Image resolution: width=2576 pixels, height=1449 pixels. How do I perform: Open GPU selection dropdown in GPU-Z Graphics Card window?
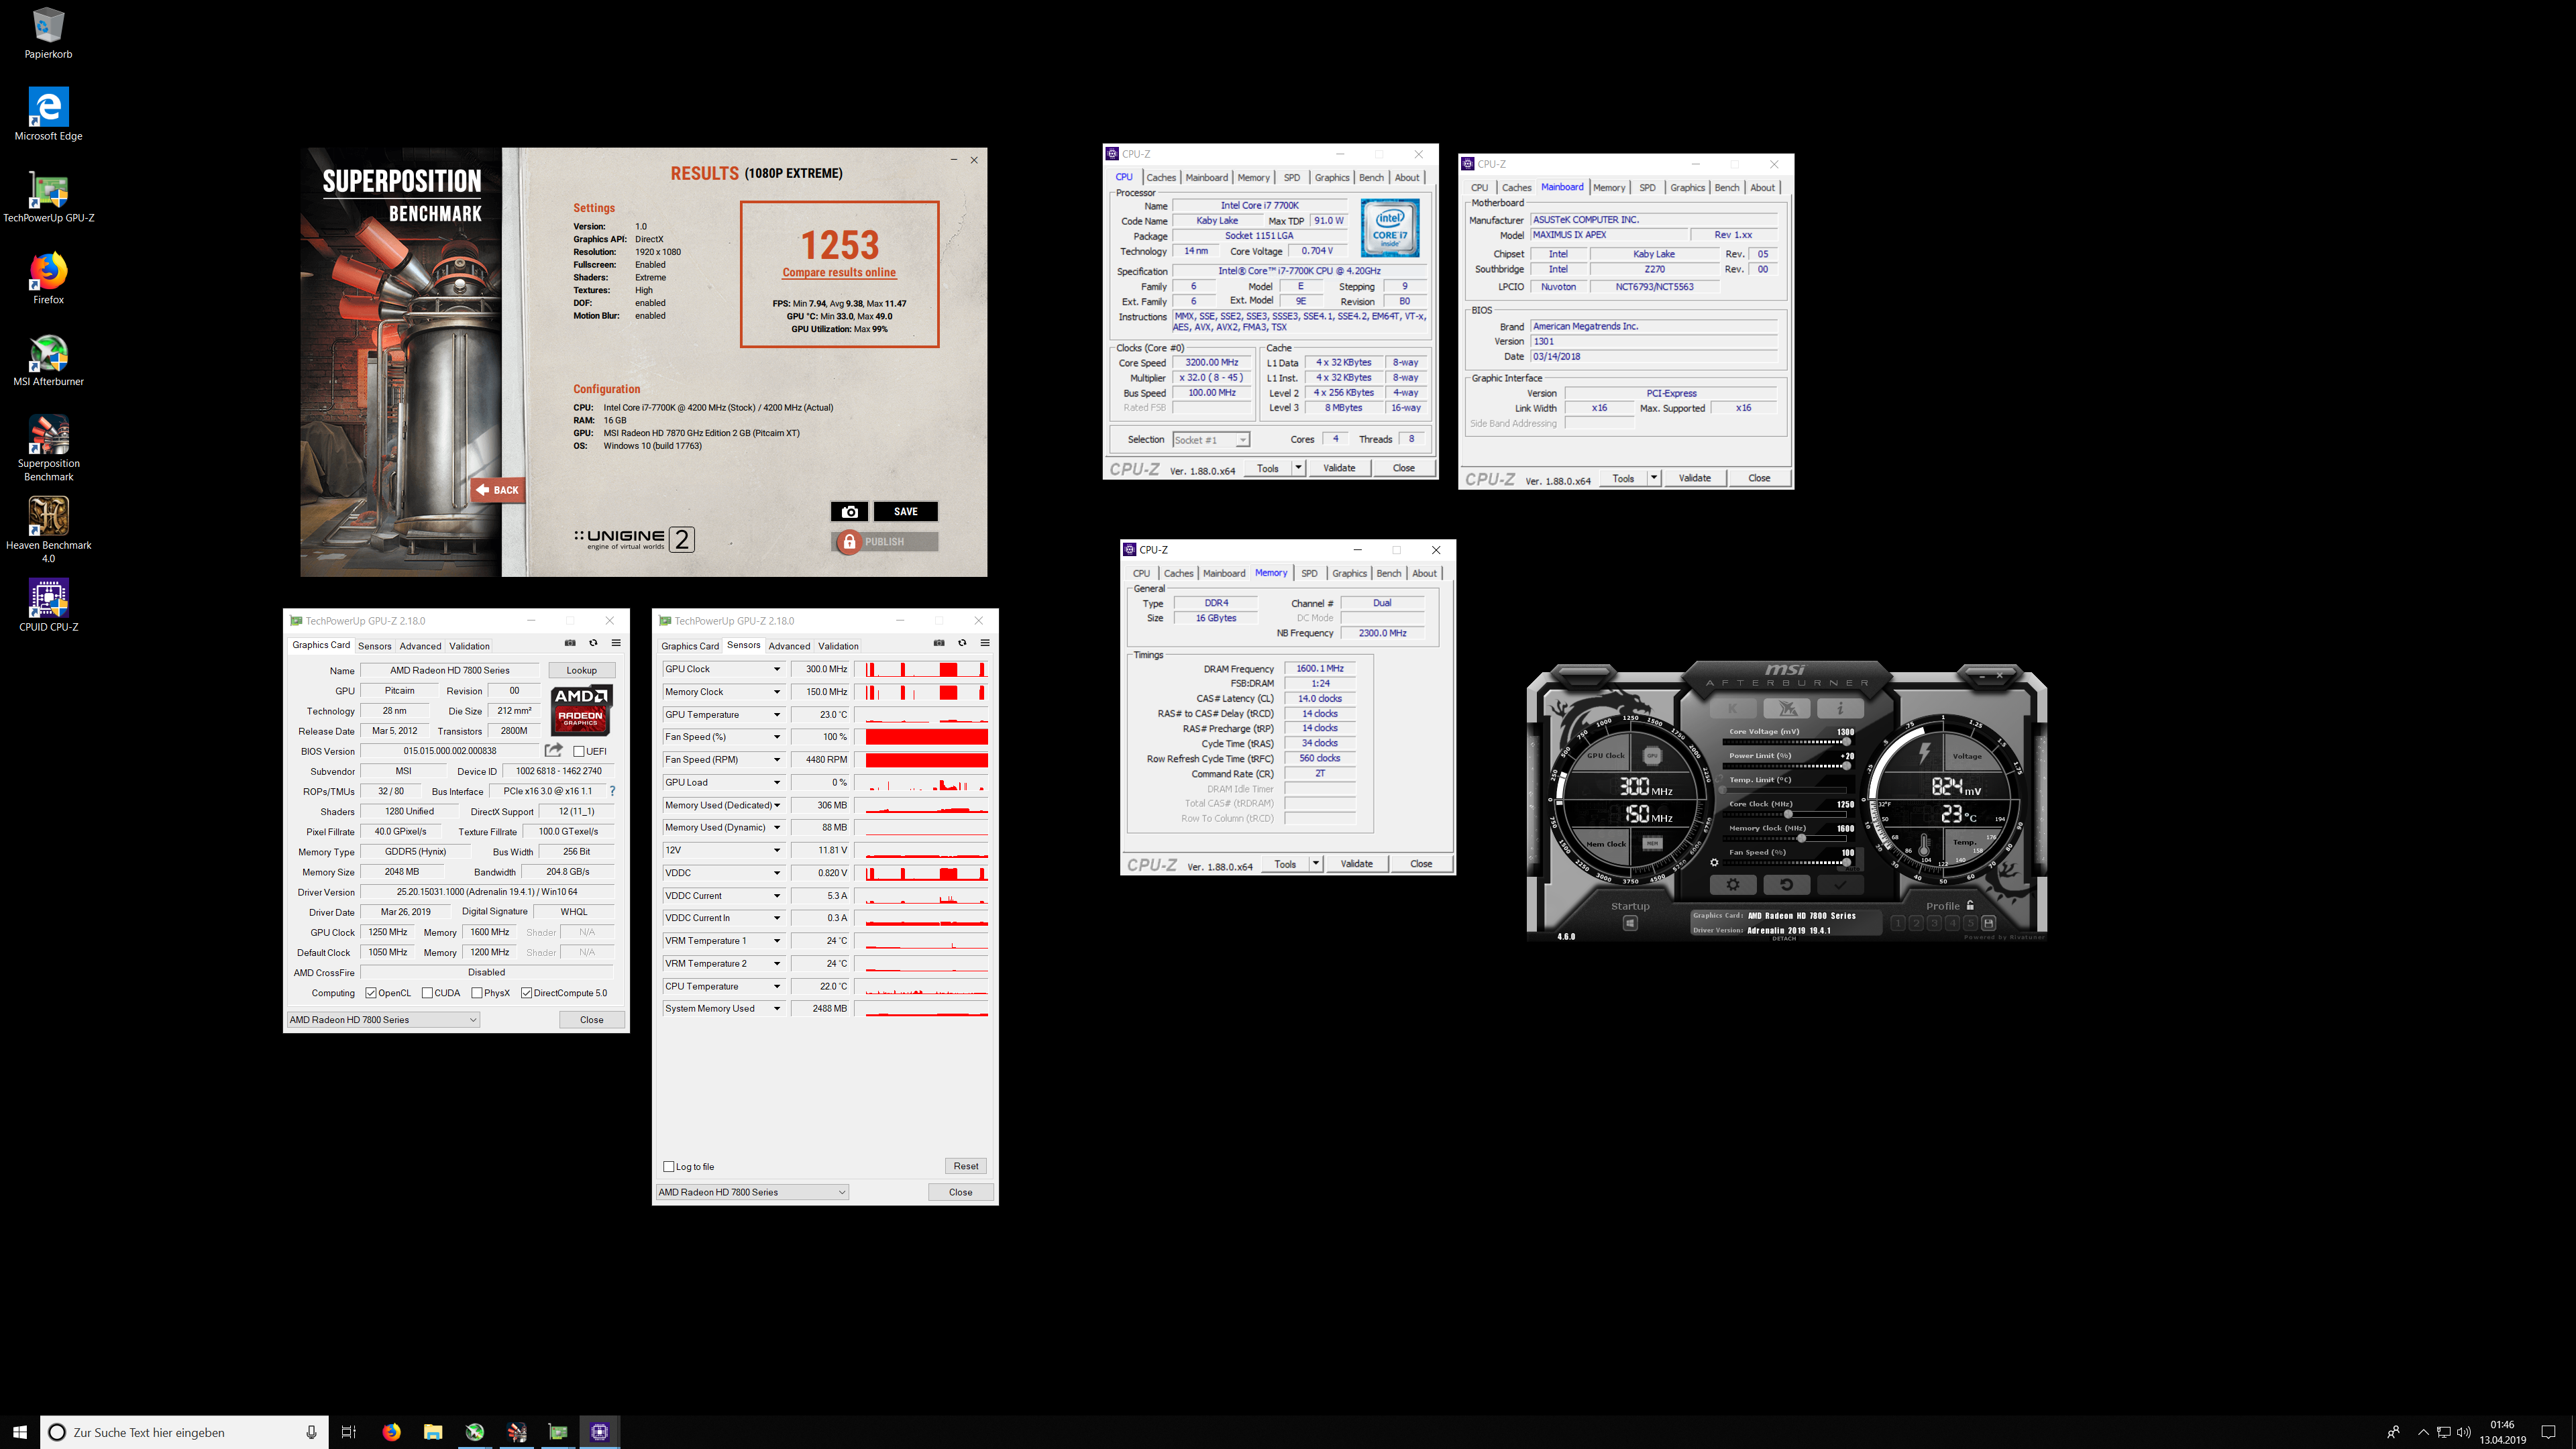pyautogui.click(x=383, y=1019)
